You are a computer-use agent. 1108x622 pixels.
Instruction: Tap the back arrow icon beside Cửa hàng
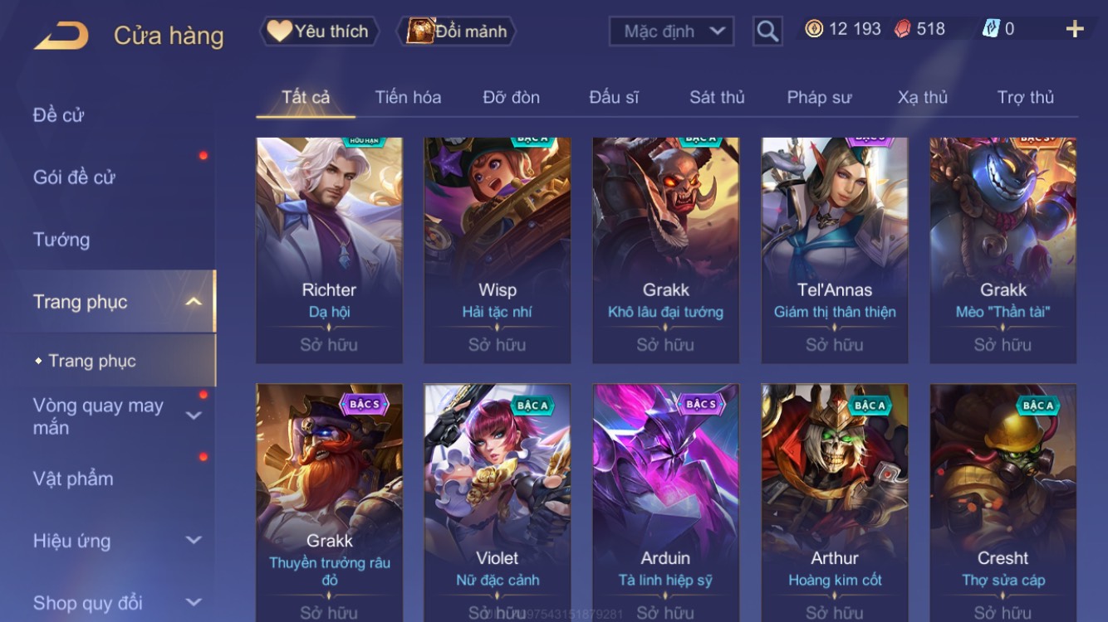coord(61,36)
